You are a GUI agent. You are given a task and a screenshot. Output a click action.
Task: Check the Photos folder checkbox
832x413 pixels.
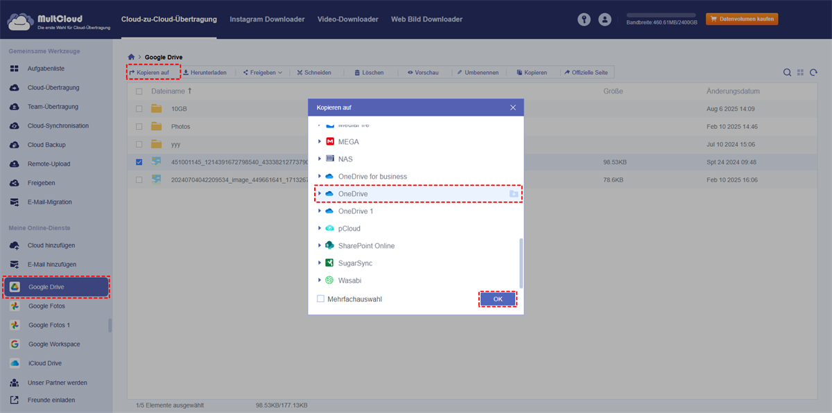(x=139, y=126)
